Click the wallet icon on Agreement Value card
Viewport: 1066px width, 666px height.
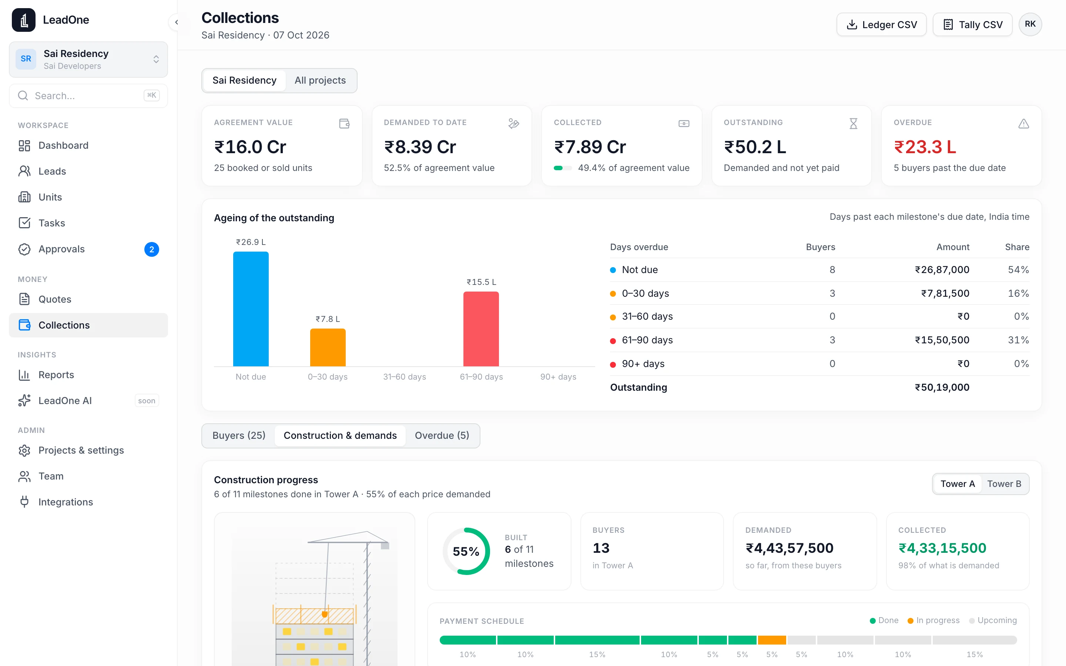click(x=345, y=124)
